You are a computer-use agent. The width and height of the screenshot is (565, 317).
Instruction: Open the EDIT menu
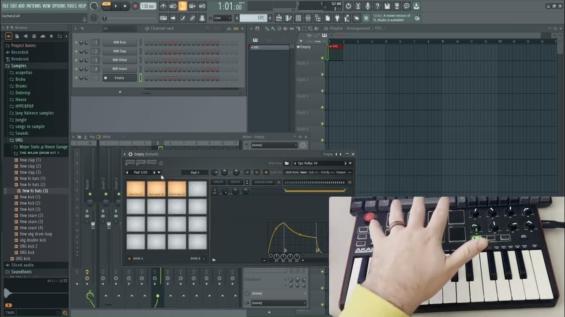14,6
